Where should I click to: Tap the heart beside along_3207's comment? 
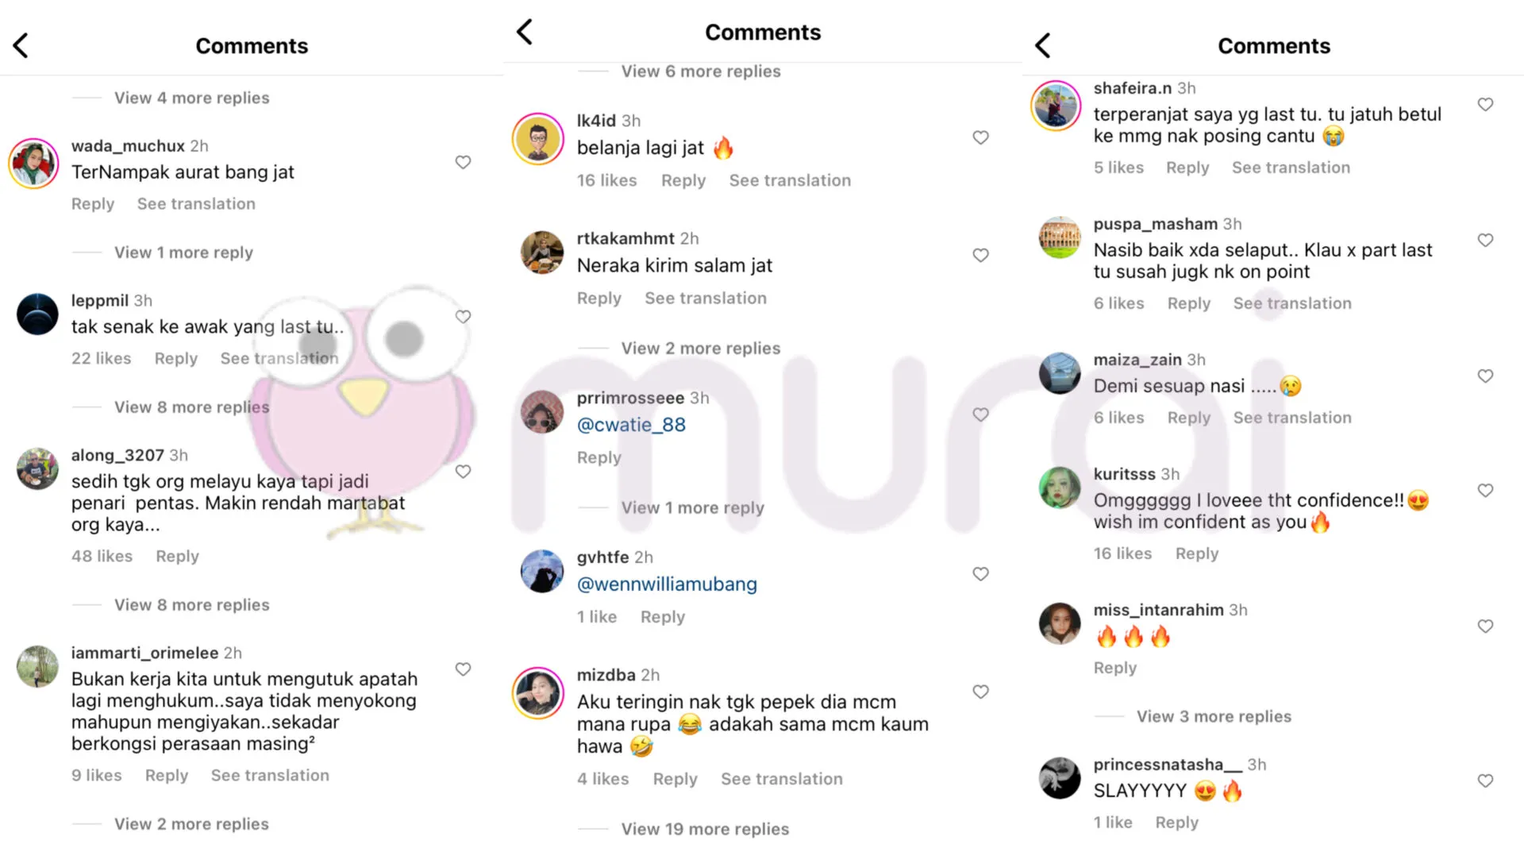coord(463,471)
